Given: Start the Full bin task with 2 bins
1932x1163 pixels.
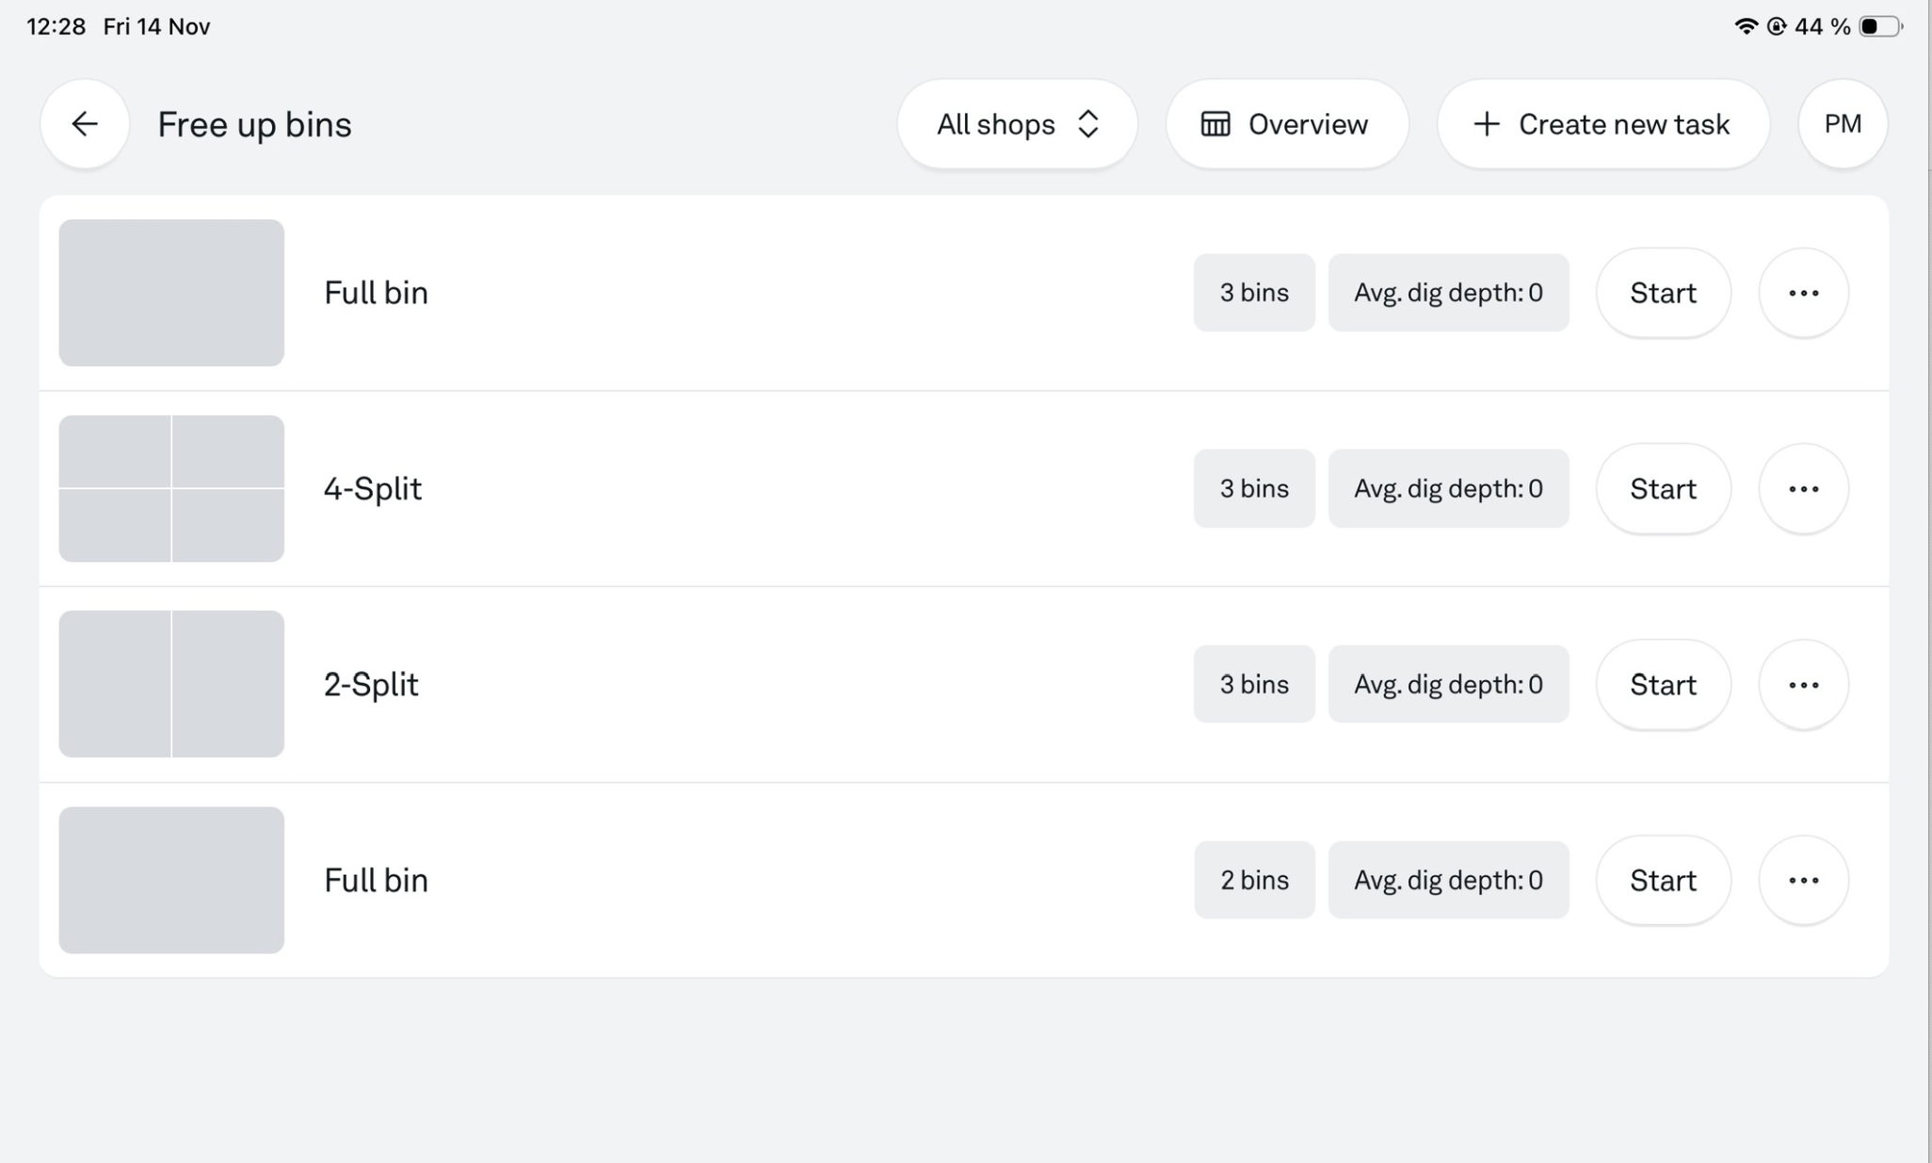Looking at the screenshot, I should [1663, 880].
